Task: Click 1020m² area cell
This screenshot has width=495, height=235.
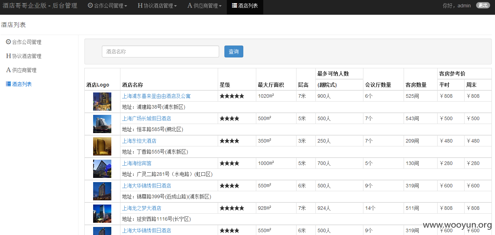Action: [266, 96]
